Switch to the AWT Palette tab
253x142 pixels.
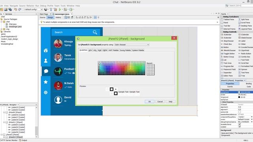point(113,50)
